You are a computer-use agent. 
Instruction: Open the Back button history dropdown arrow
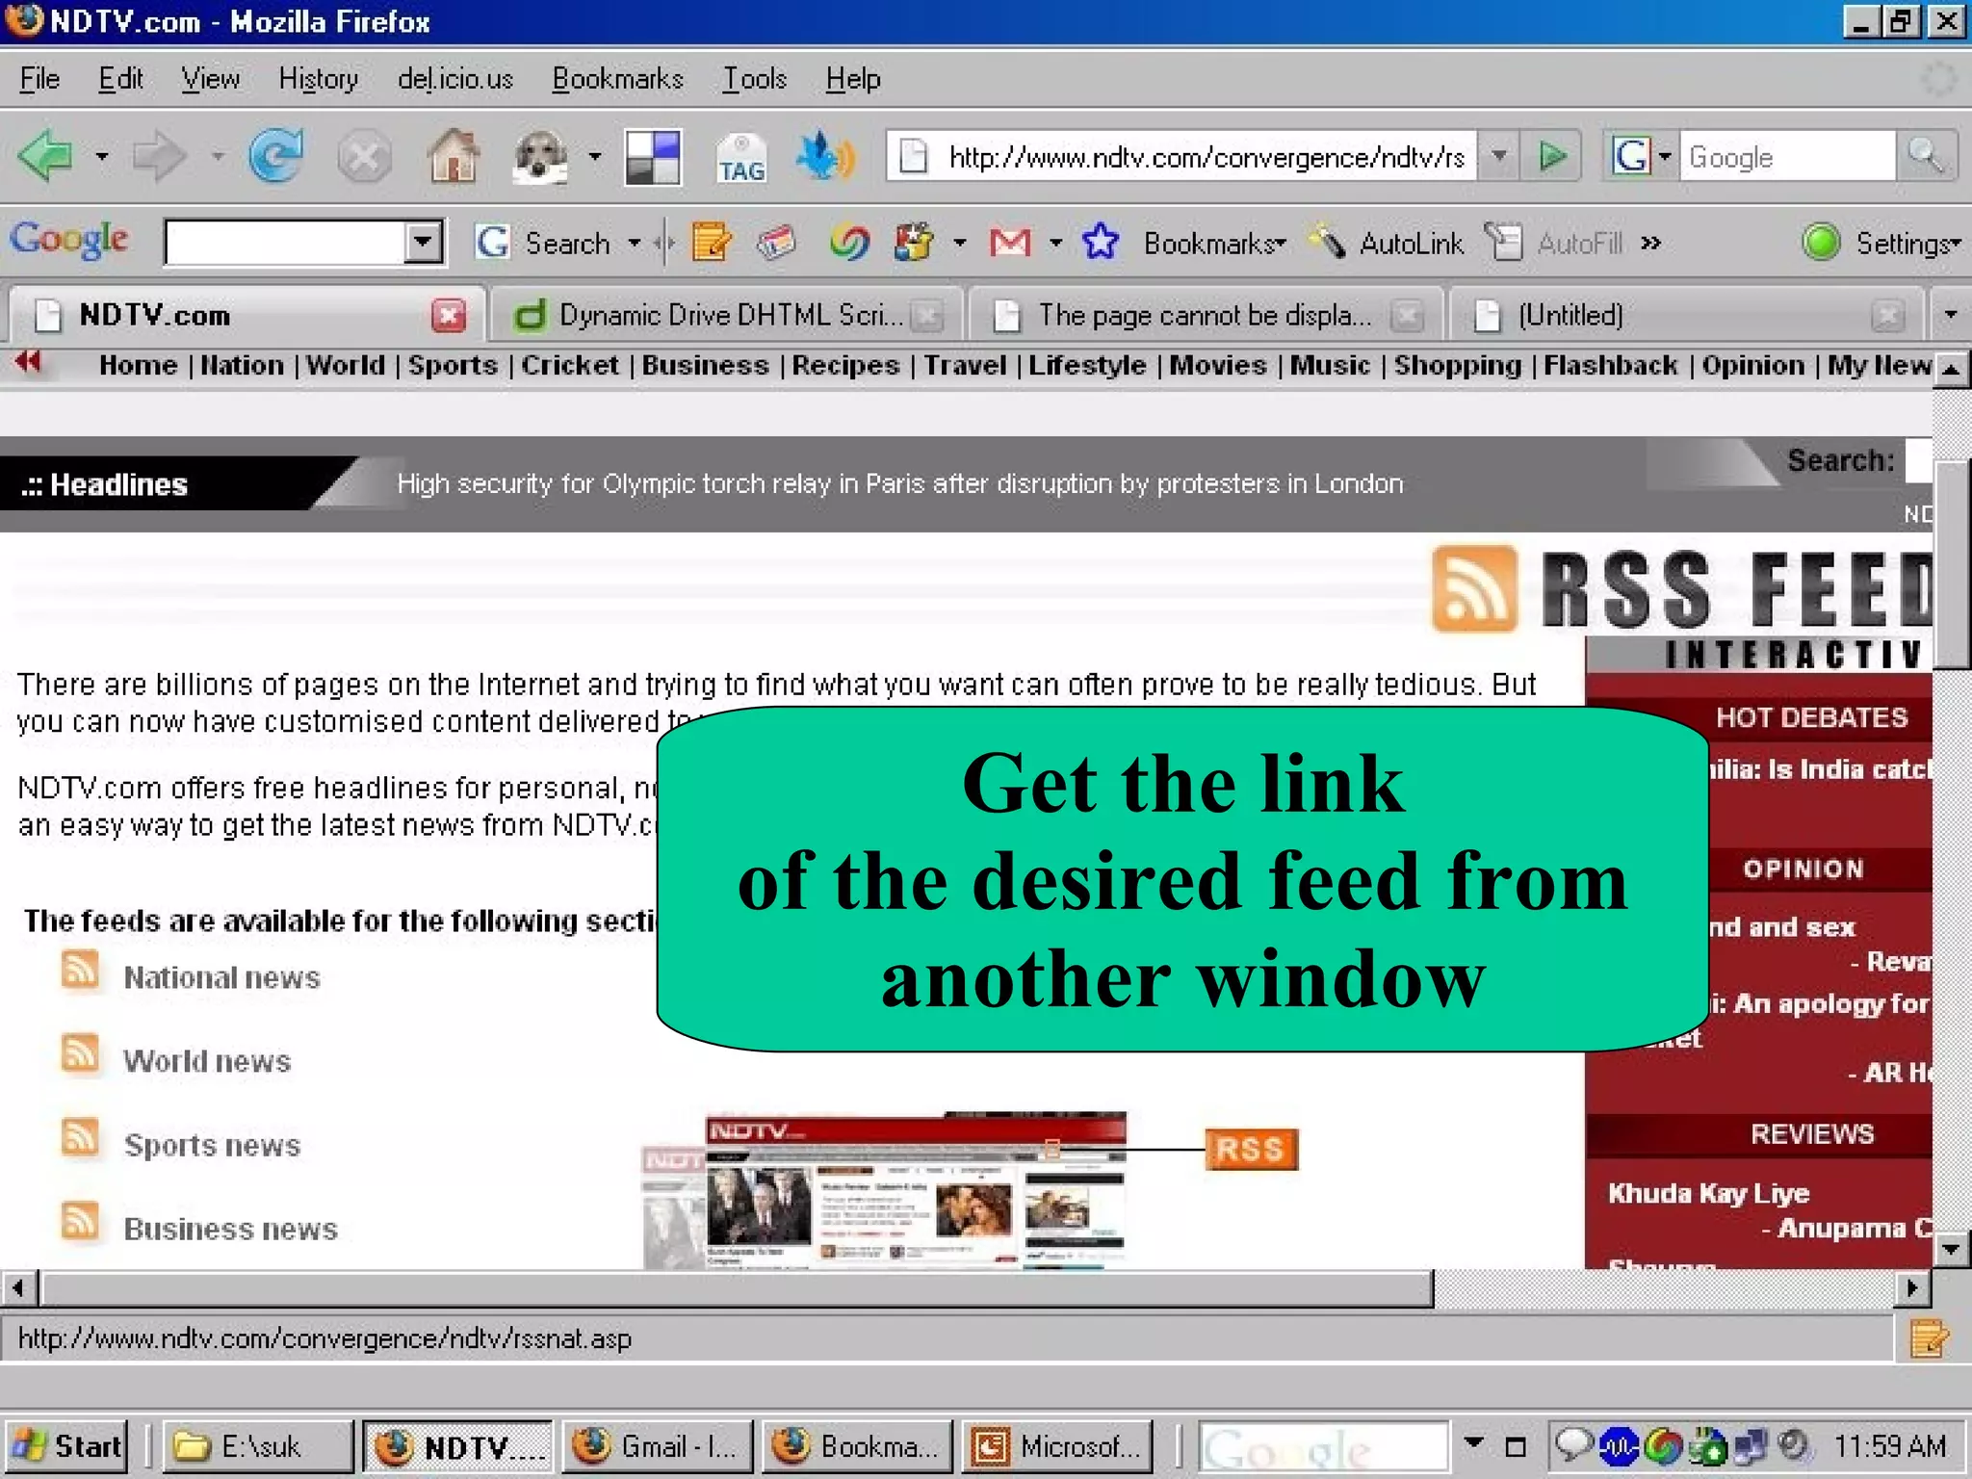pyautogui.click(x=102, y=156)
